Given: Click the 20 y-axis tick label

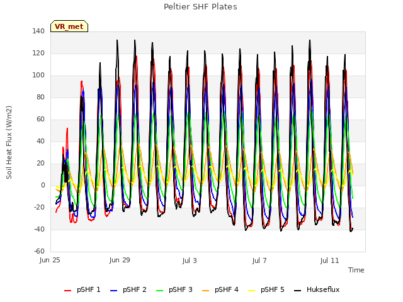Looking at the screenshot, I should click(x=40, y=164).
